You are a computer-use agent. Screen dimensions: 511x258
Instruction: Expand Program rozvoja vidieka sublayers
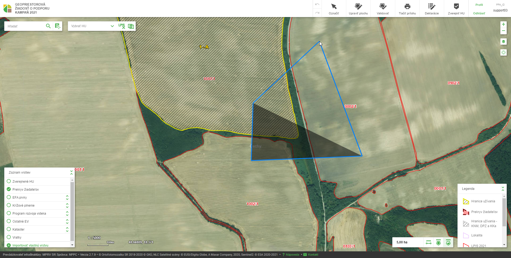coord(67,213)
